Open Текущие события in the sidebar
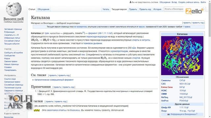211x118 pixels. pyautogui.click(x=12, y=44)
